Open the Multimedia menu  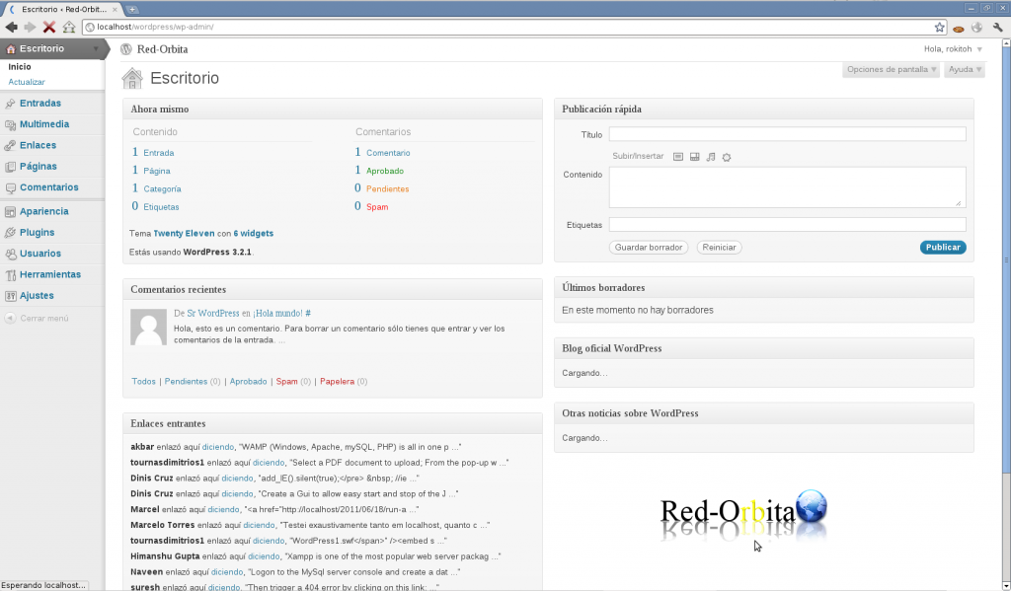[44, 124]
